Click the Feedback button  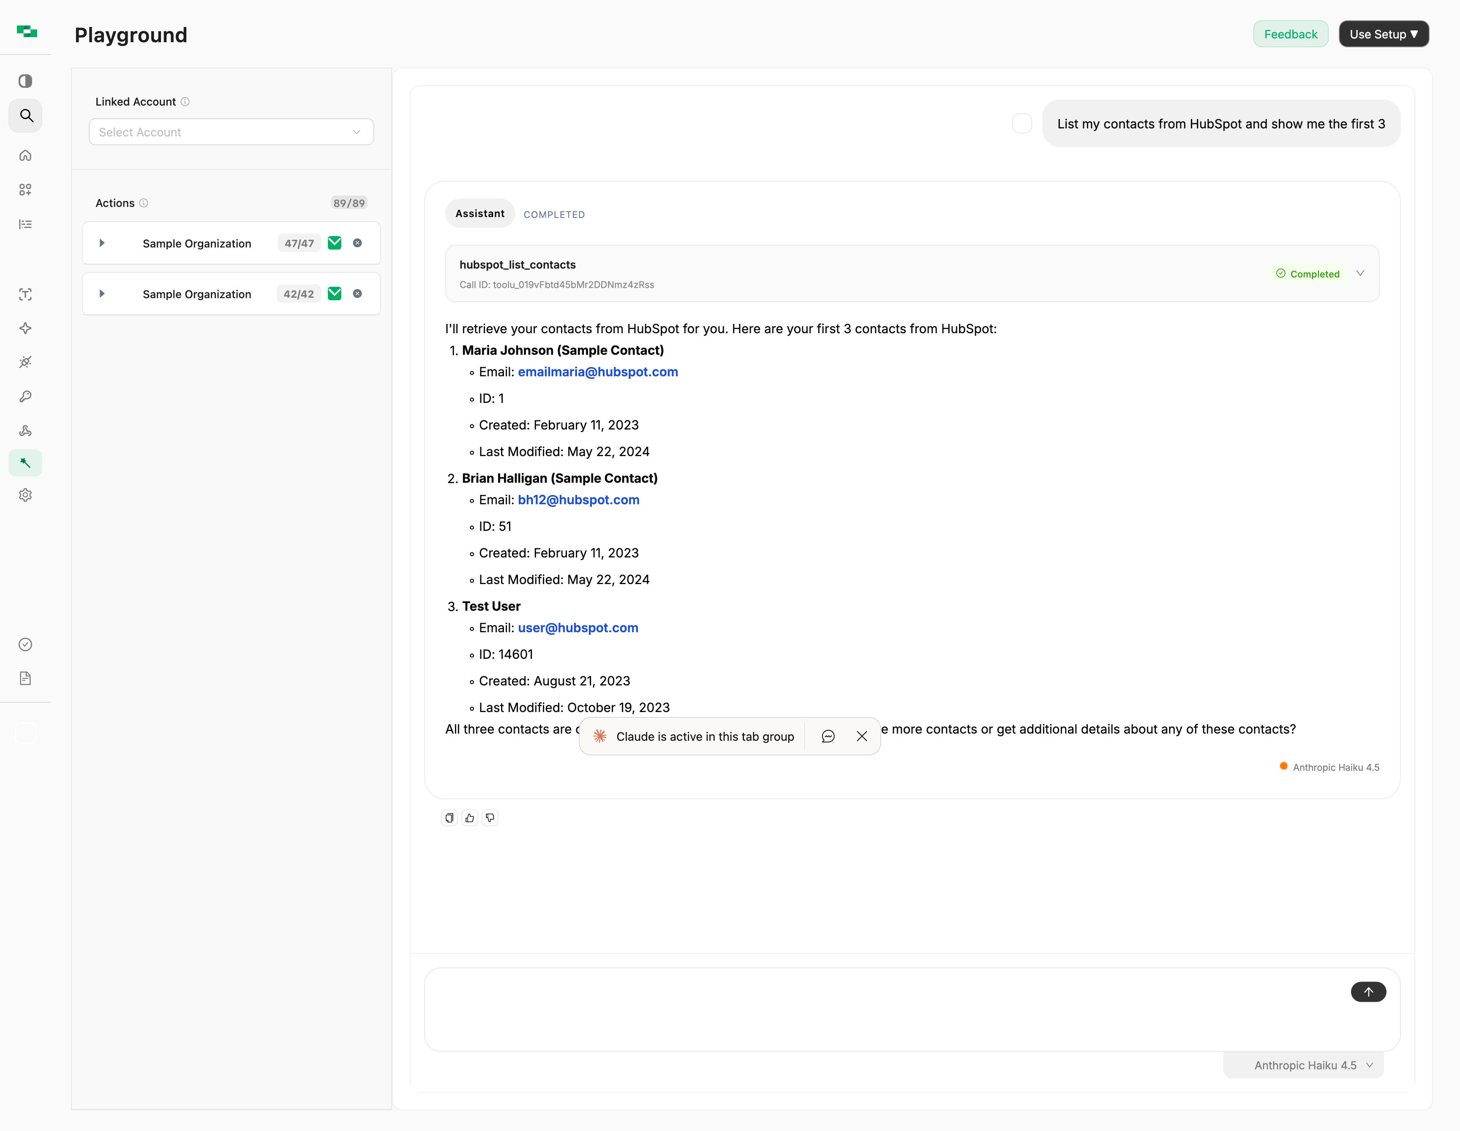click(1289, 34)
